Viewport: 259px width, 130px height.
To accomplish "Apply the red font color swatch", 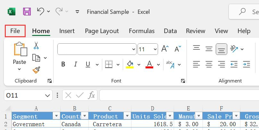I will (x=149, y=65).
